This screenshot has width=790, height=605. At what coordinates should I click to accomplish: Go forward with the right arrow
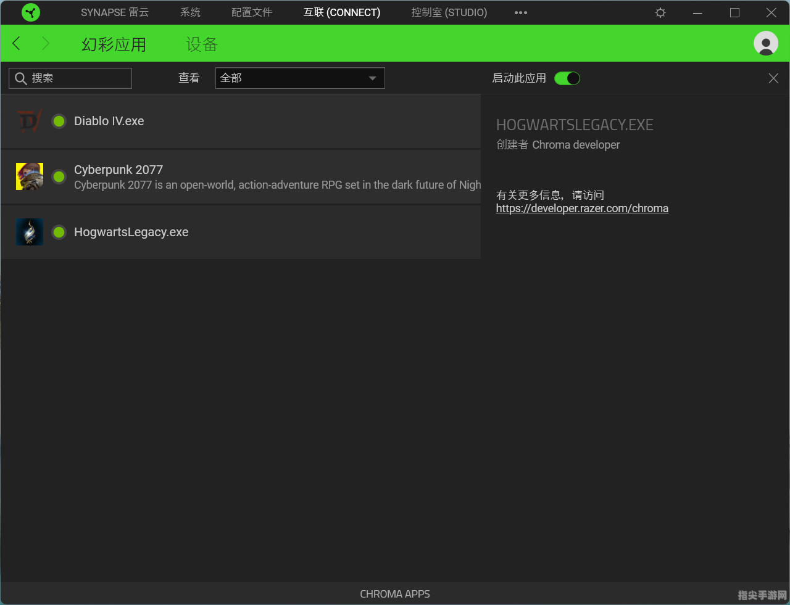tap(45, 43)
